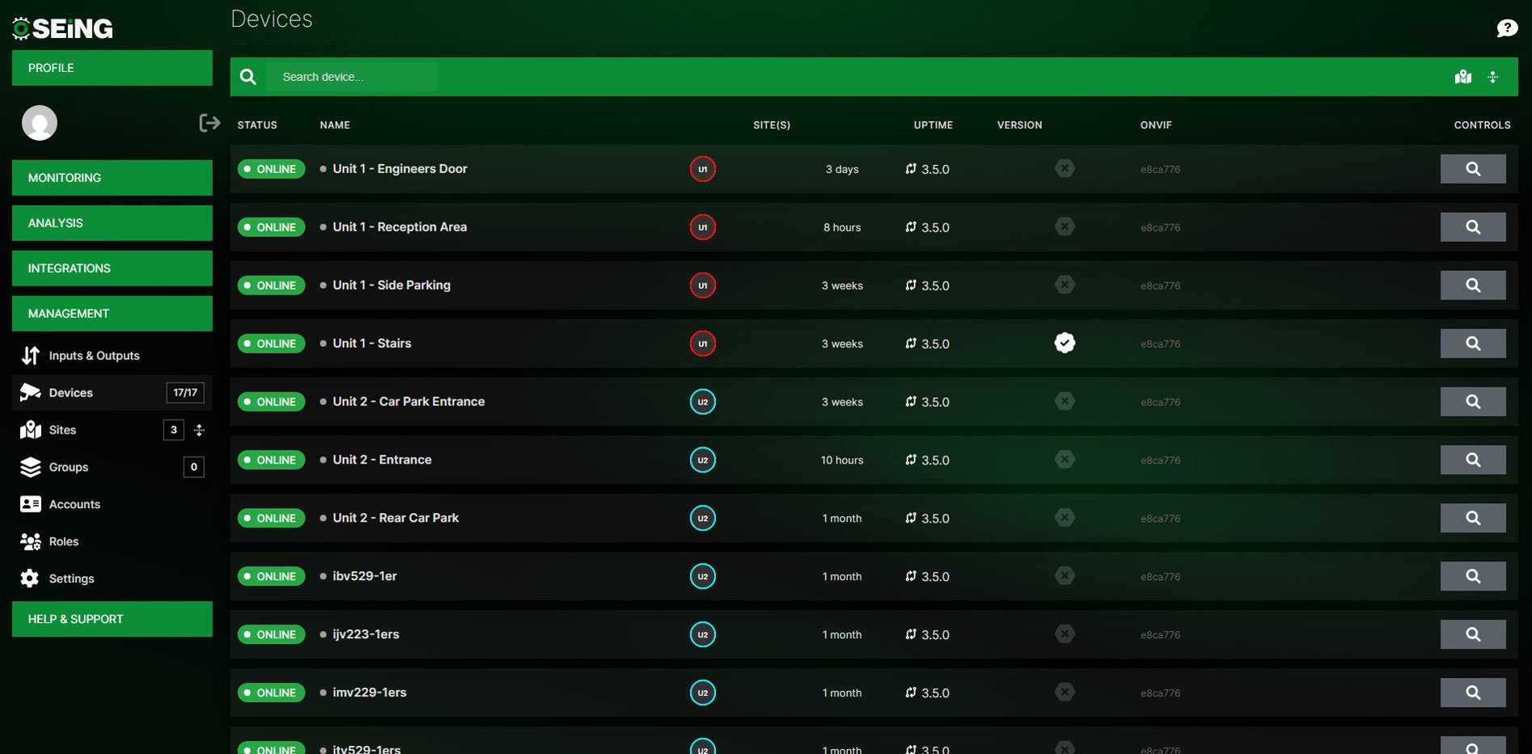
Task: Toggle ONVIF X icon for Unit 2 - Rear Car Park
Action: coord(1064,518)
